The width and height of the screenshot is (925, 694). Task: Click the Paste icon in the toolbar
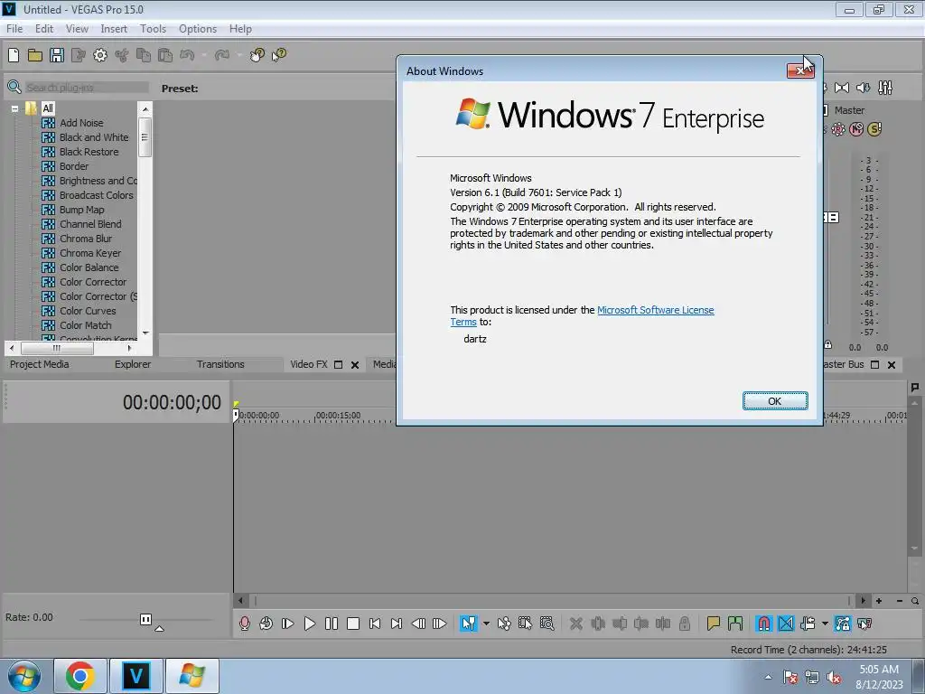(x=166, y=55)
